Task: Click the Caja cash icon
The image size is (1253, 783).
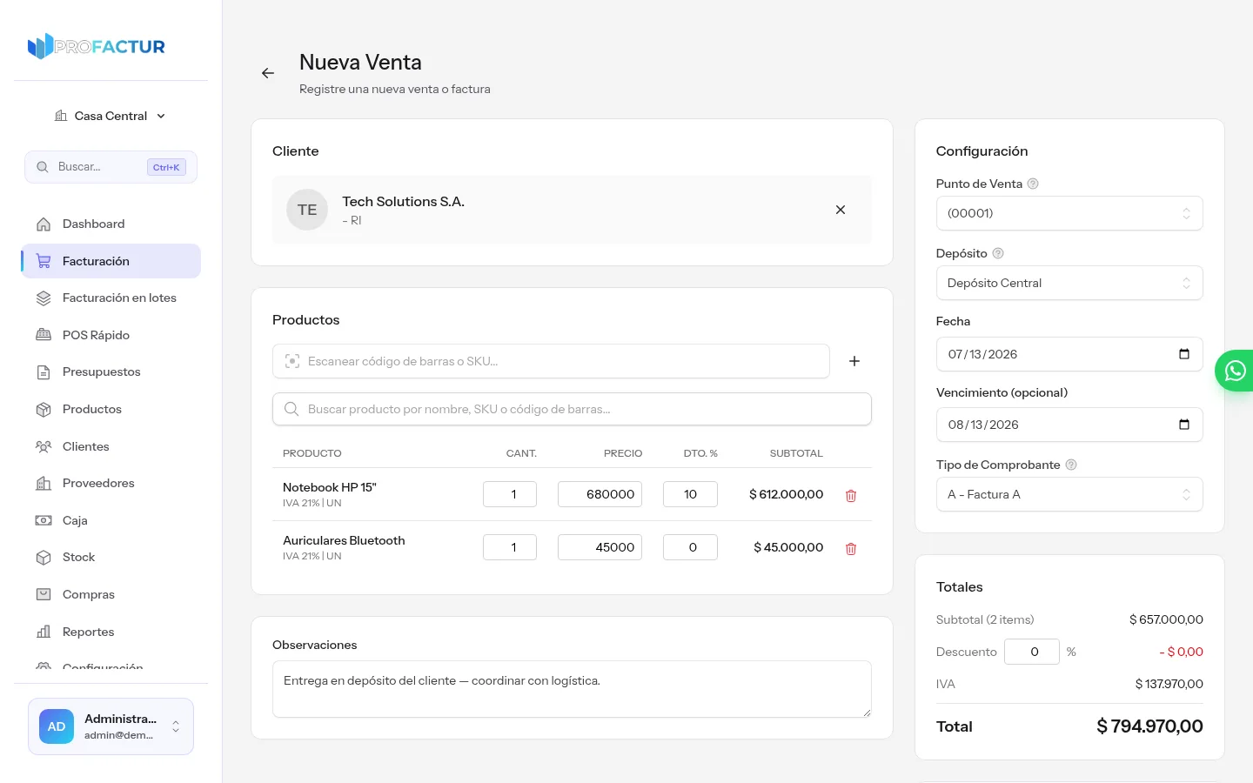Action: pos(44,520)
